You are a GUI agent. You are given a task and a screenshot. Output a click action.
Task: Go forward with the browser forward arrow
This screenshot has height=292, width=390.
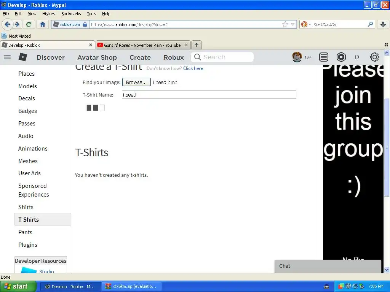point(17,24)
